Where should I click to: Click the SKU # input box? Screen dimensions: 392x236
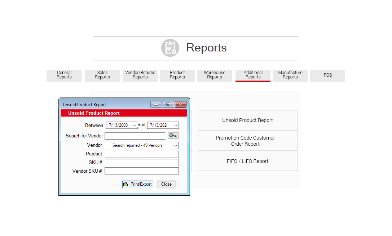tap(142, 163)
